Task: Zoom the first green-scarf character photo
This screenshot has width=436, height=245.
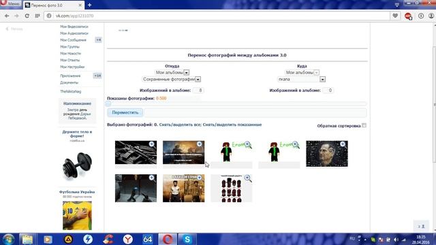Action: (x=247, y=144)
